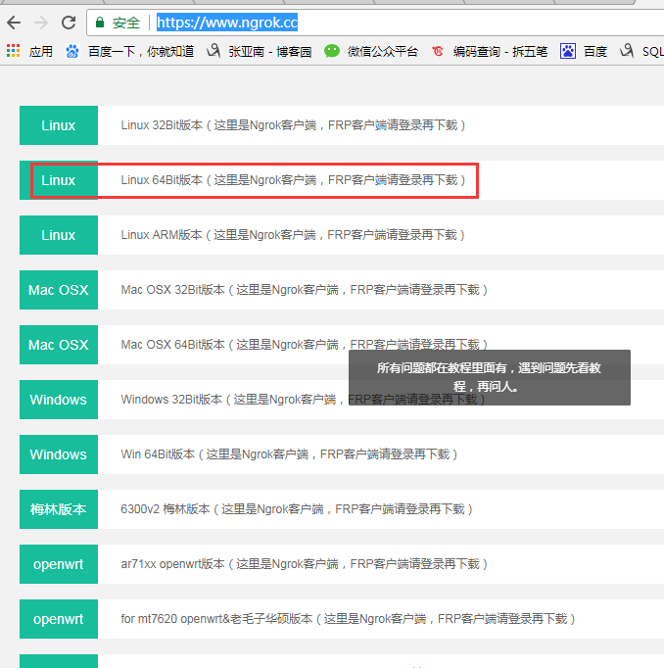Download Linux ARM版本 text link
The width and height of the screenshot is (664, 668).
(x=293, y=235)
